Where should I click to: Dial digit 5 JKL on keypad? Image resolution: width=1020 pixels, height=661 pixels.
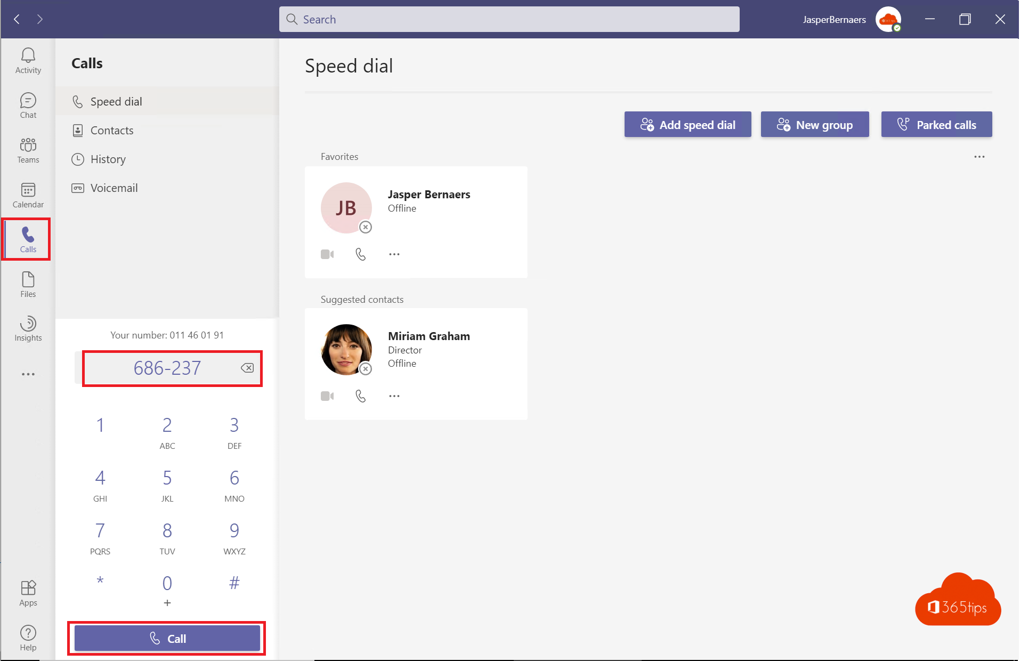[x=167, y=486]
